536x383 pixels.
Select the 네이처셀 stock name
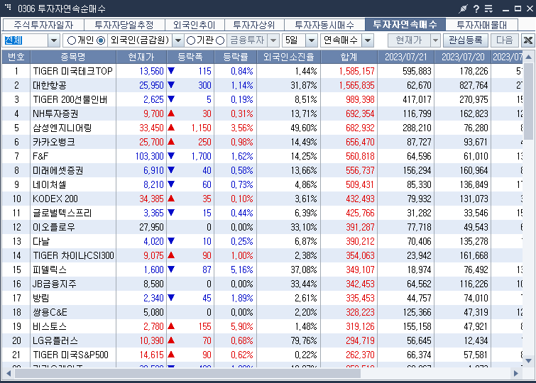[50, 184]
